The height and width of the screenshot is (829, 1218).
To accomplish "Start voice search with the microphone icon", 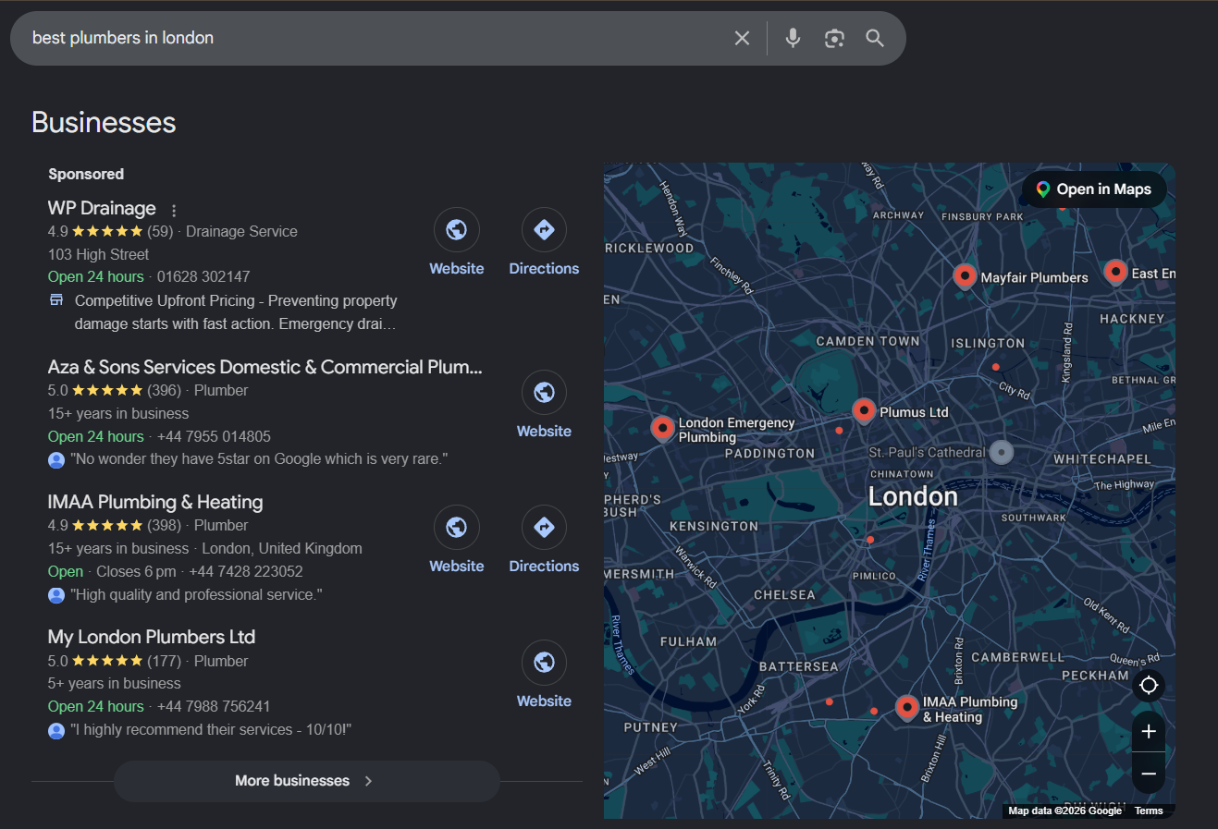I will (793, 38).
